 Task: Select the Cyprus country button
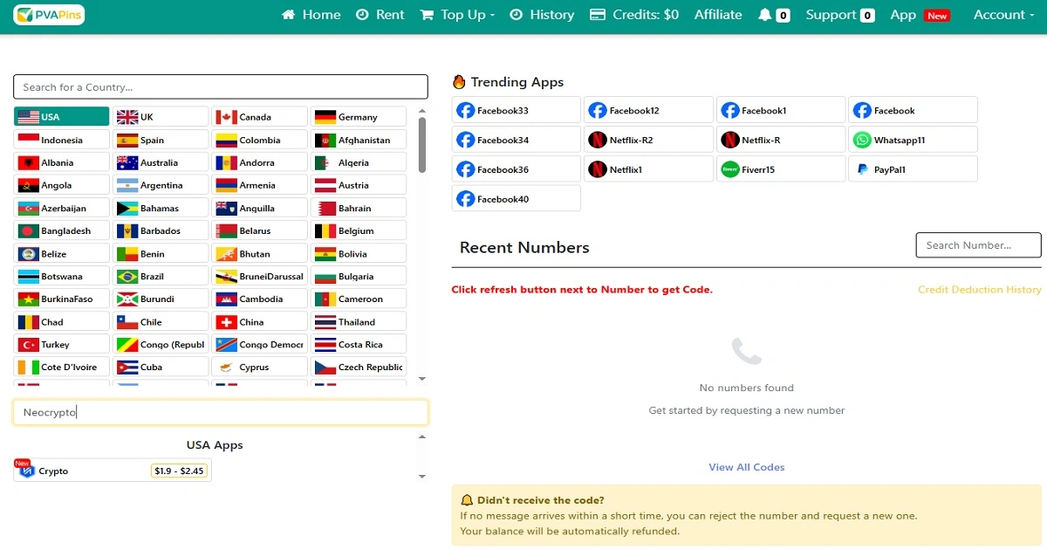260,367
